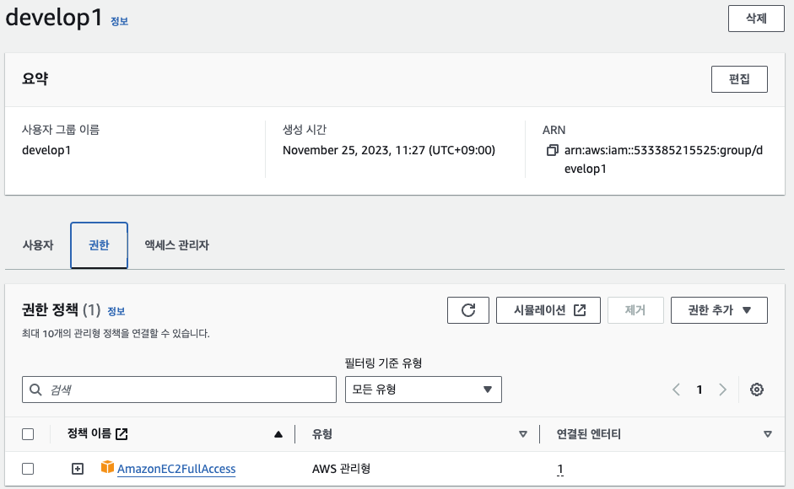The width and height of the screenshot is (794, 489).
Task: Click the orange AmazonEC2FullAccess policy icon
Action: pos(107,468)
